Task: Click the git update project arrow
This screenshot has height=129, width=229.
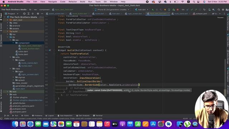Action: [187, 10]
